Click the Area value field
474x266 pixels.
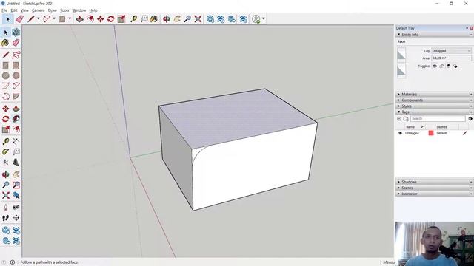coord(451,58)
